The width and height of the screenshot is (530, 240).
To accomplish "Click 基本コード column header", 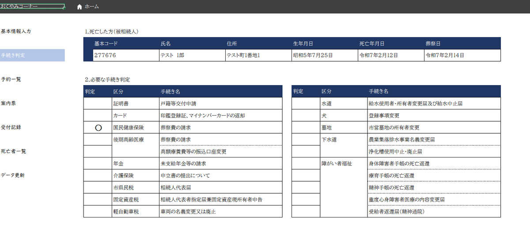I will [x=106, y=44].
